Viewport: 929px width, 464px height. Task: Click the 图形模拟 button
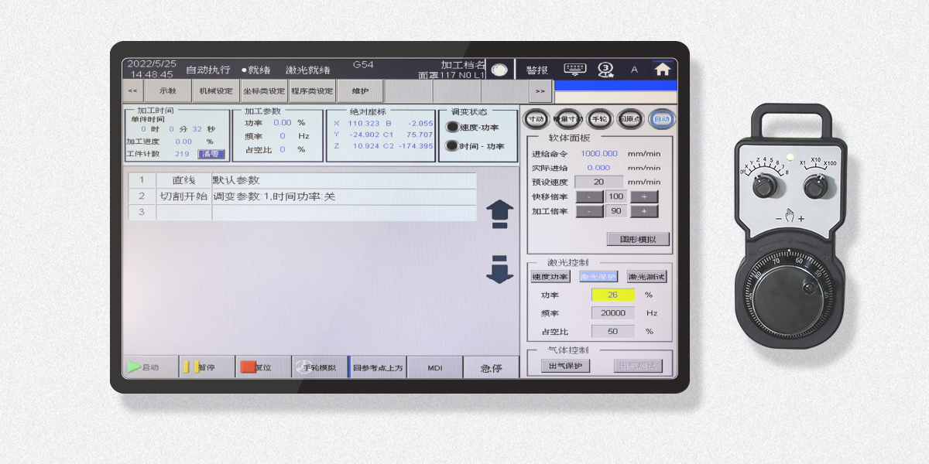click(638, 239)
